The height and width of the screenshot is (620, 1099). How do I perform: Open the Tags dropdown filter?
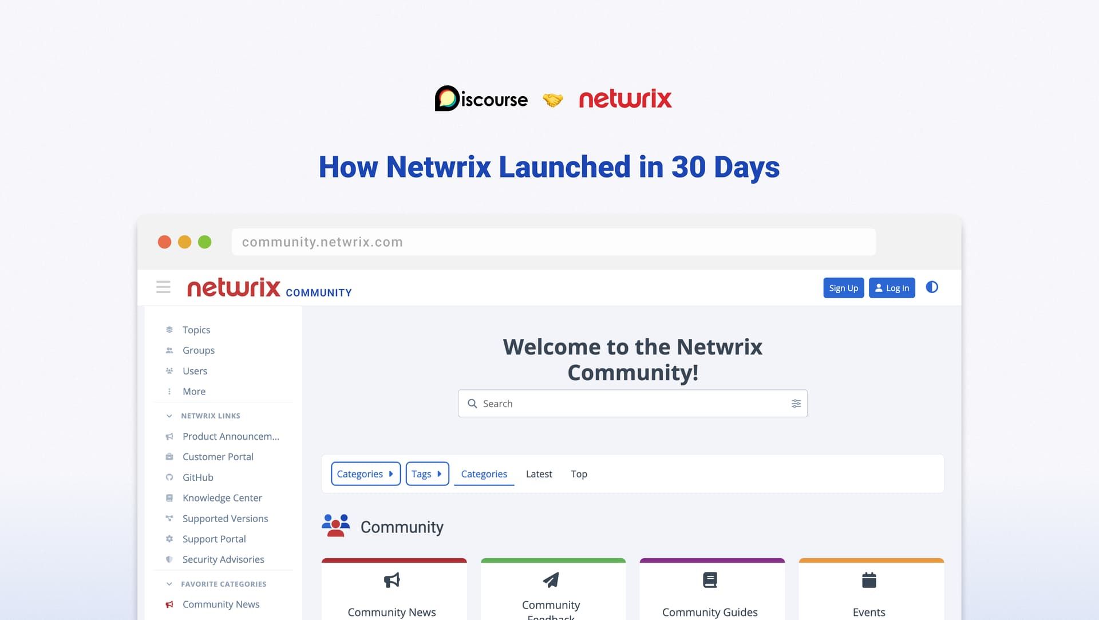[427, 473]
